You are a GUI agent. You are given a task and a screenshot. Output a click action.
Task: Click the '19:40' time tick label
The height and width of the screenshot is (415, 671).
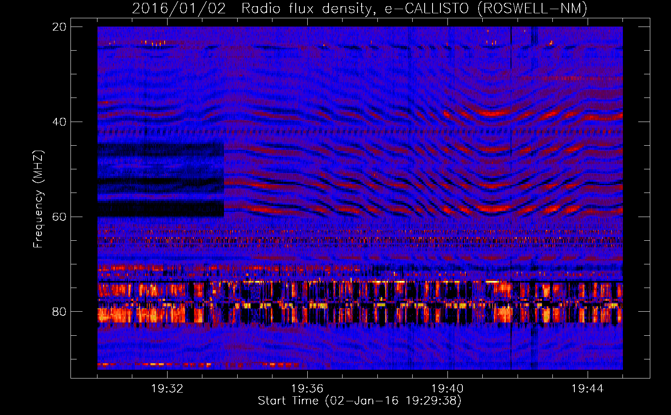[x=447, y=389]
